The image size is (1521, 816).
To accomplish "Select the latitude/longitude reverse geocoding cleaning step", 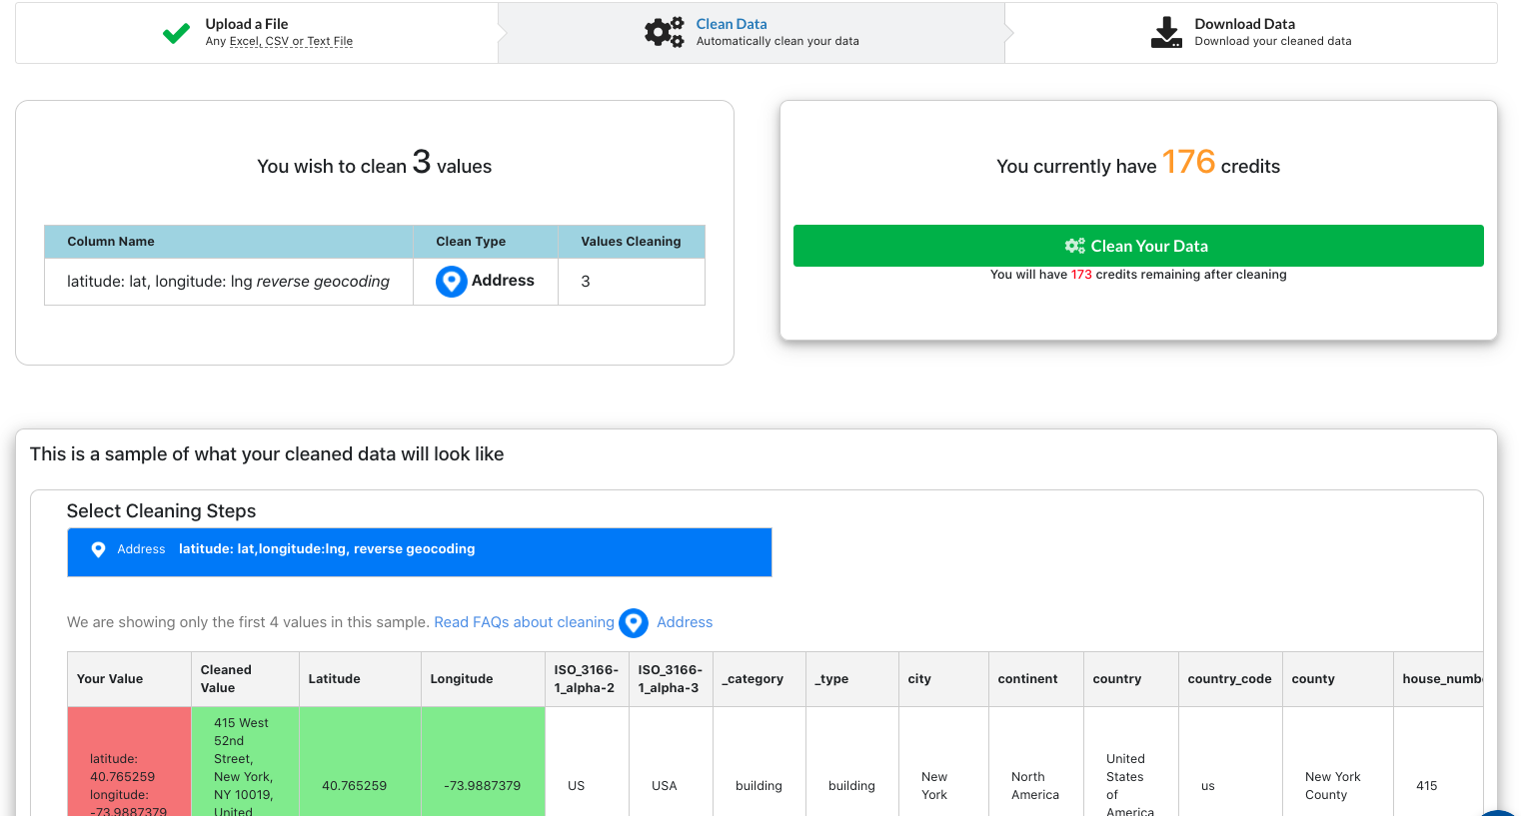I will (x=420, y=552).
